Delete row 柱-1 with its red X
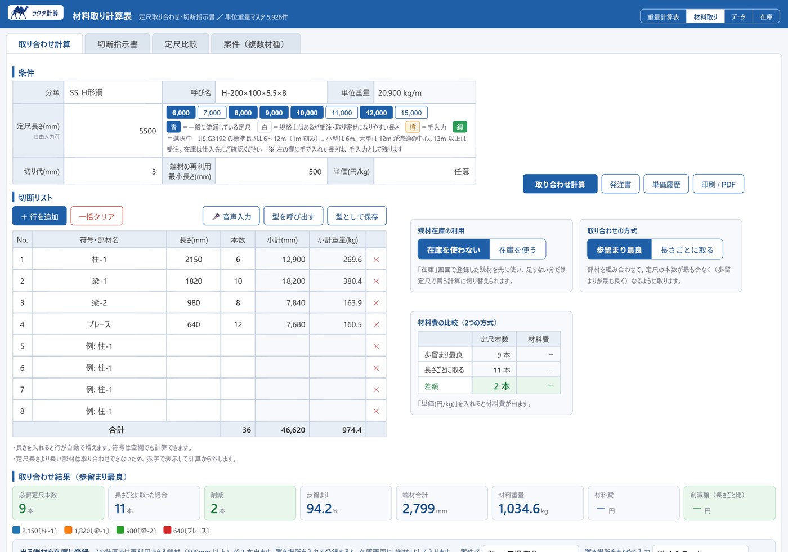 [376, 260]
